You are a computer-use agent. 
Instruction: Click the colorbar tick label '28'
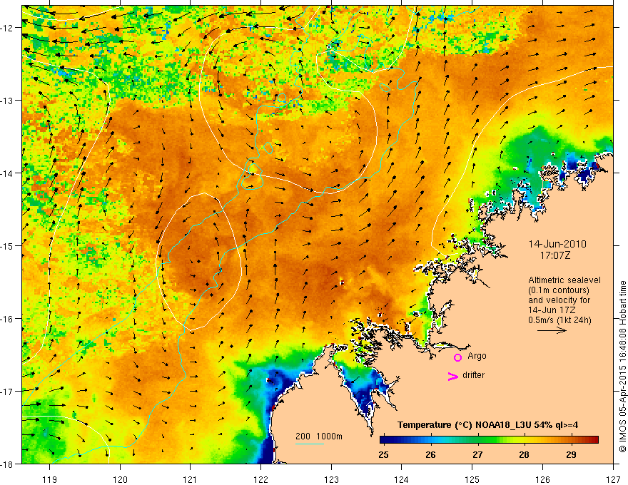click(x=525, y=454)
